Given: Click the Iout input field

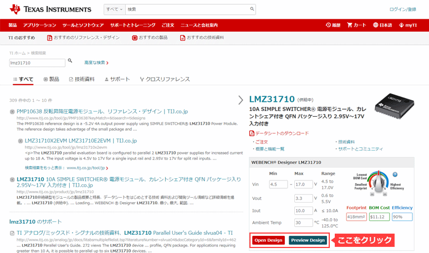Looking at the screenshot, I should (303, 211).
